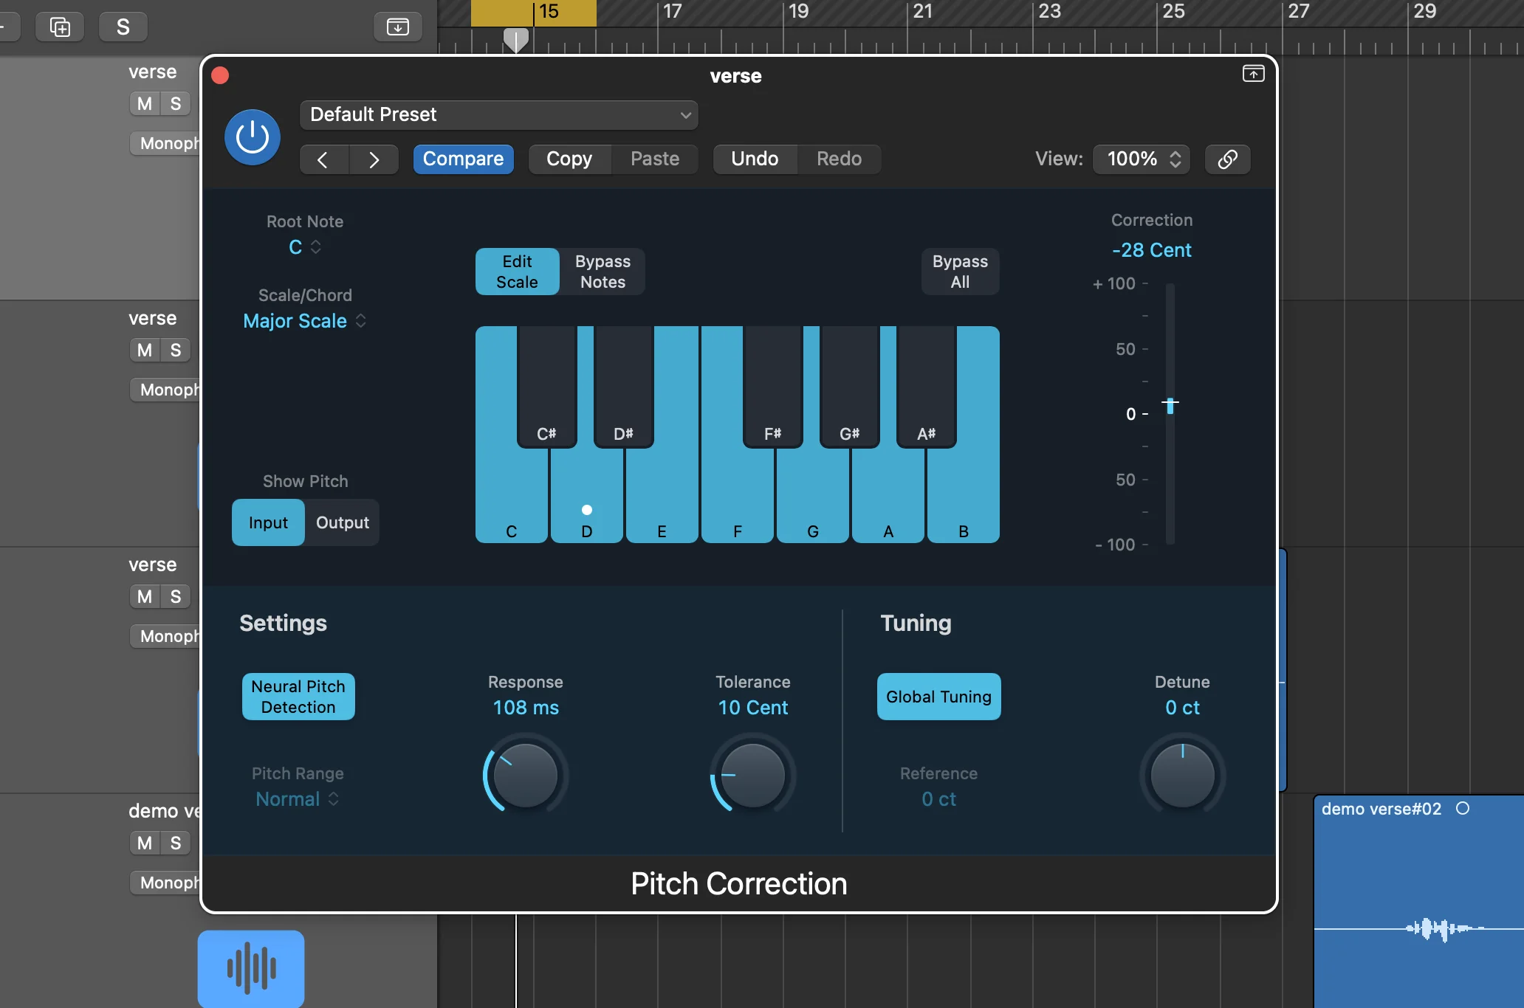
Task: Switch to the Bypass Notes tab
Action: pyautogui.click(x=602, y=271)
